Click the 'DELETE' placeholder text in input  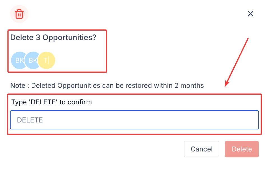click(30, 120)
